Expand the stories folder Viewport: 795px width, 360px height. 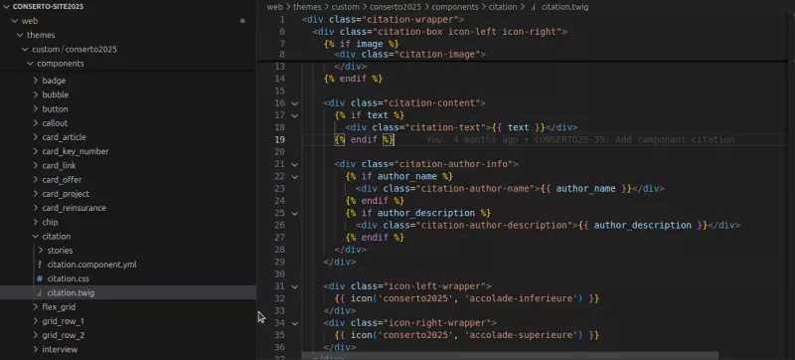(x=41, y=251)
